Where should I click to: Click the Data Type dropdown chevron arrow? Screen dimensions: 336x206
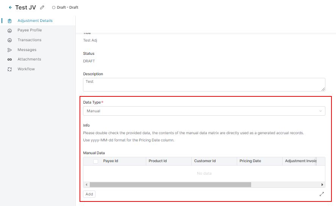coord(320,111)
